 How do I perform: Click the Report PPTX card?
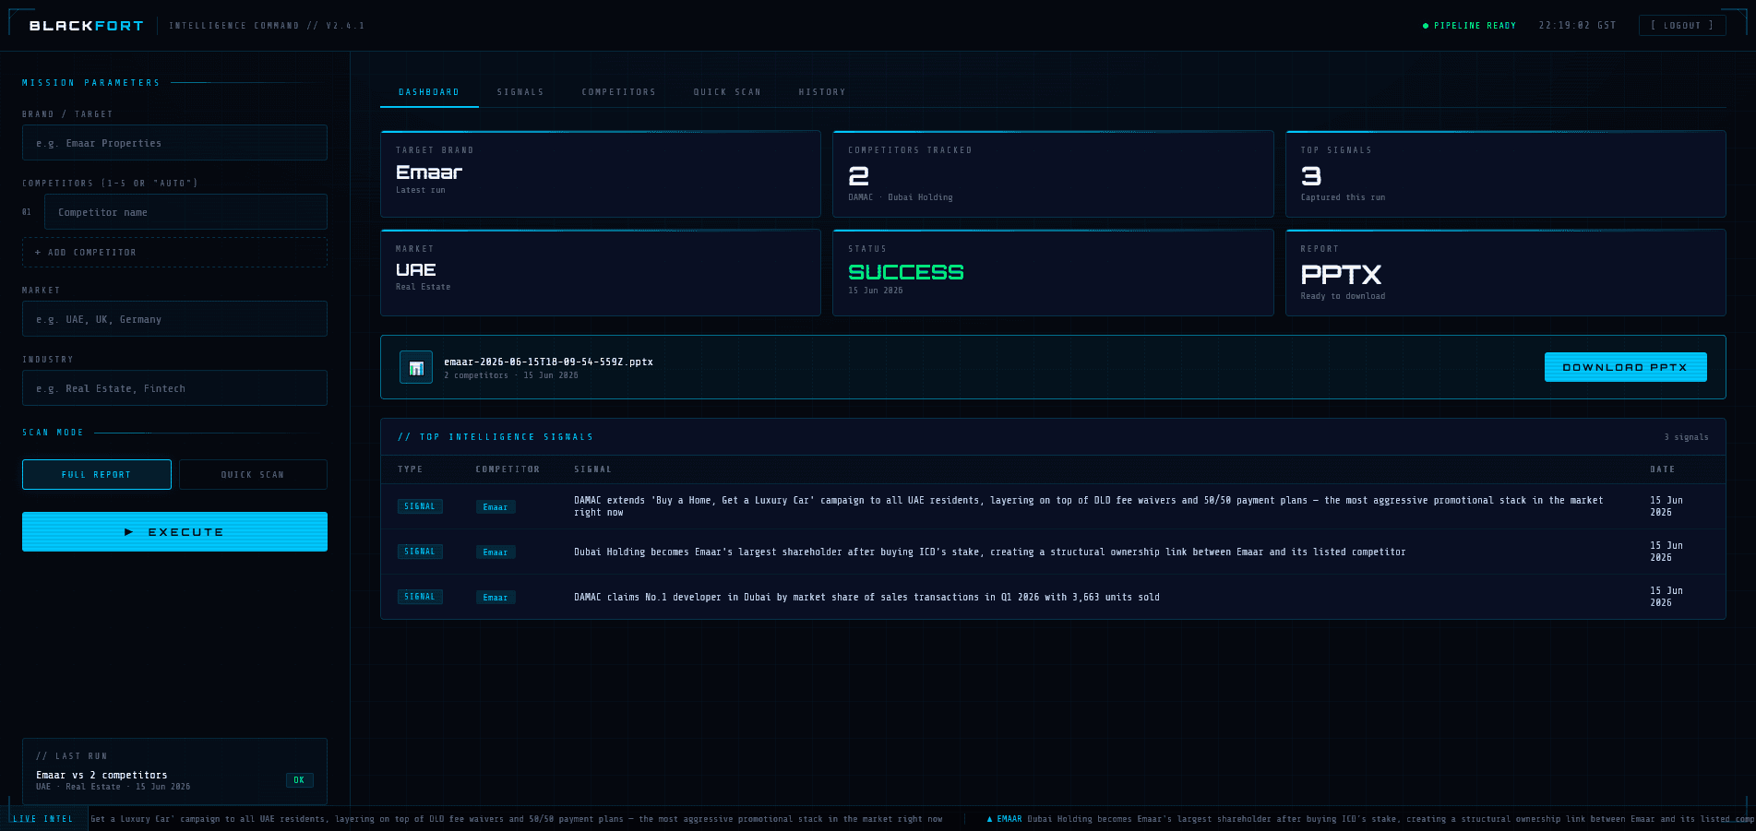1505,272
